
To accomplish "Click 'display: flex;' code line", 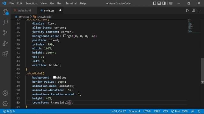I will coord(44,23).
